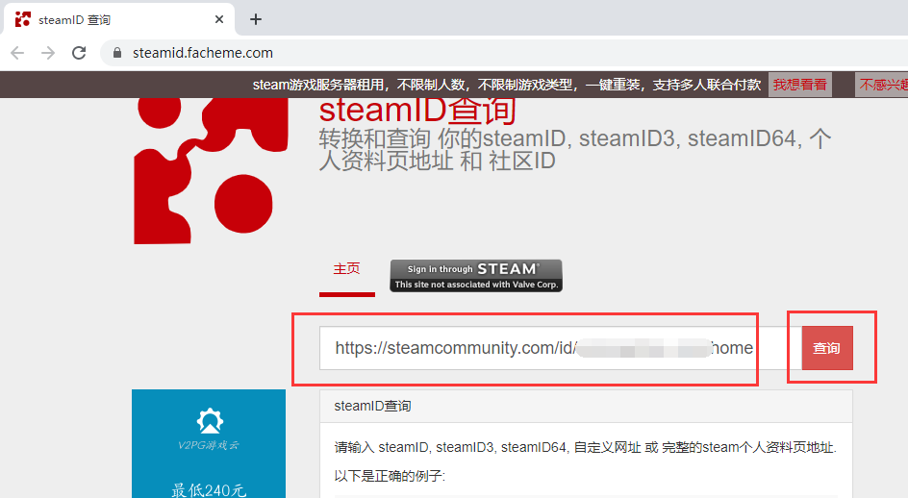This screenshot has width=908, height=498.
Task: Click the steamID查询 red page title
Action: [416, 110]
